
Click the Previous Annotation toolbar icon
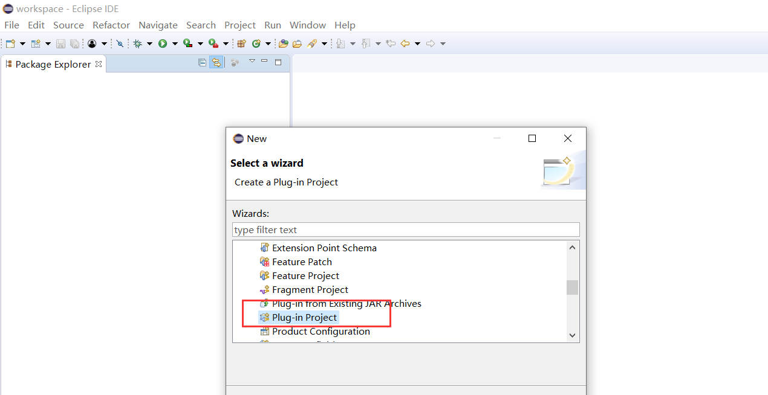tap(366, 43)
